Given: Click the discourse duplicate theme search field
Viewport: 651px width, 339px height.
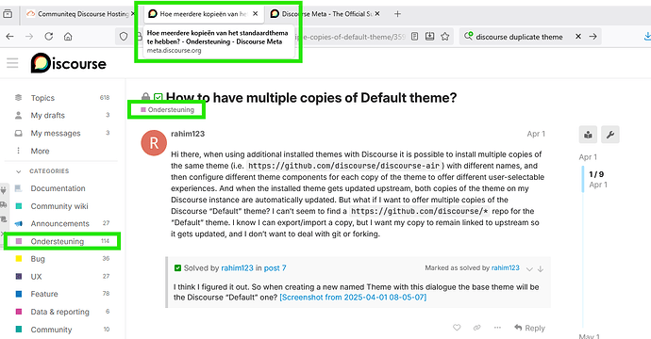Looking at the screenshot, I should (x=519, y=37).
